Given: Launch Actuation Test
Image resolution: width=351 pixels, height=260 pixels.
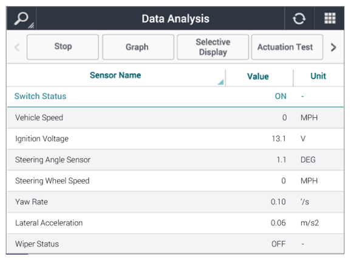Looking at the screenshot, I should [x=287, y=47].
